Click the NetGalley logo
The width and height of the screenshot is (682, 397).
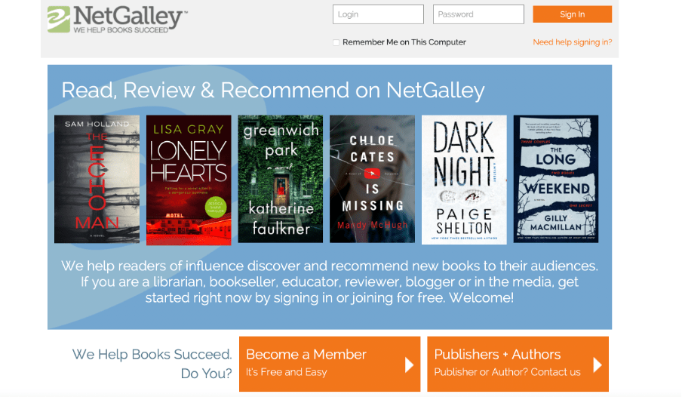click(x=117, y=19)
